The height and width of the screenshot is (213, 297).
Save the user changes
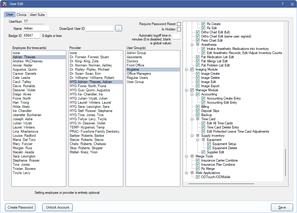pos(282,207)
